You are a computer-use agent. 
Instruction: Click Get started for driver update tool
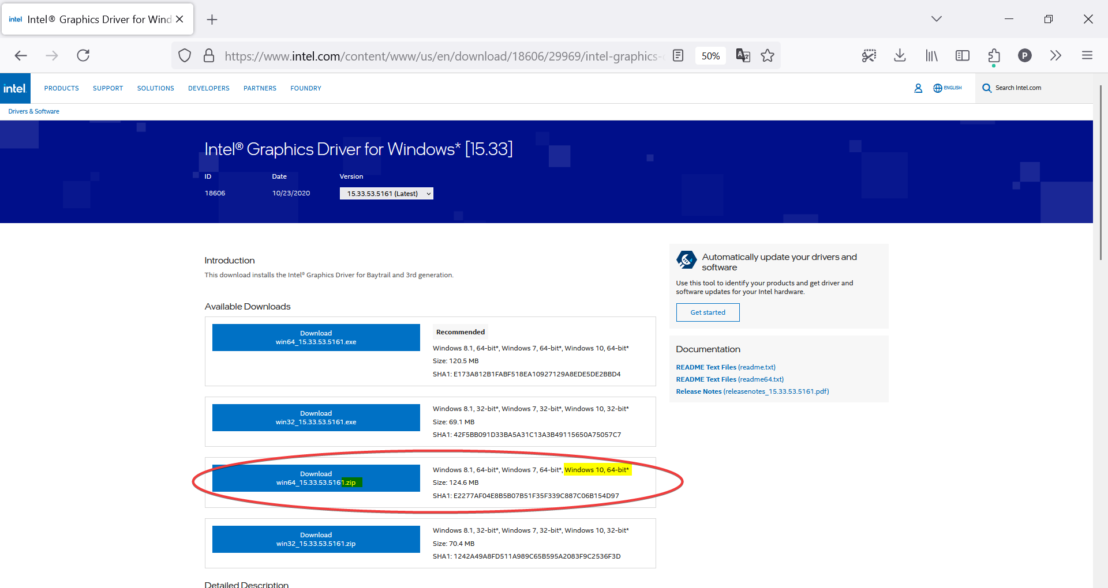[x=708, y=312]
